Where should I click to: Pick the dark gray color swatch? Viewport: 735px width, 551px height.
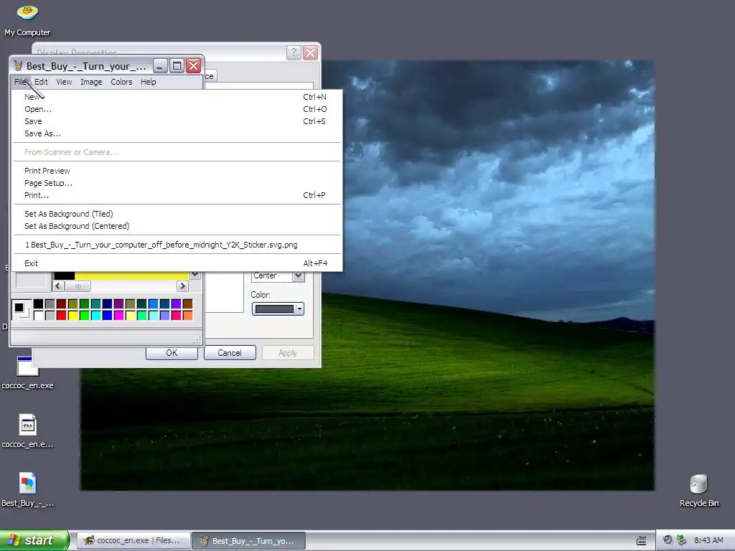point(50,303)
